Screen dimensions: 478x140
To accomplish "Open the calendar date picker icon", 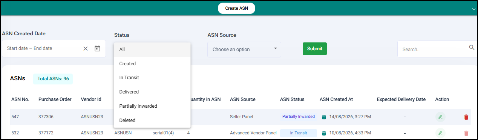I will (97, 48).
